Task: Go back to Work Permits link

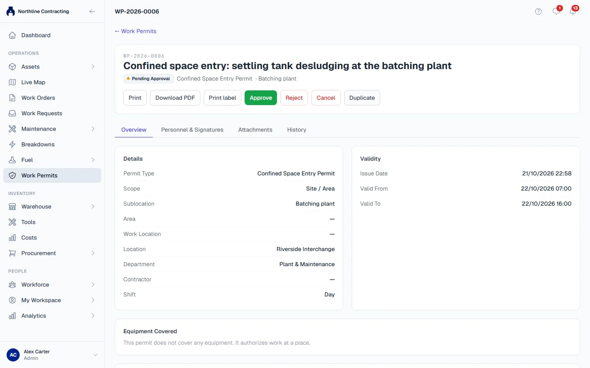Action: (136, 31)
